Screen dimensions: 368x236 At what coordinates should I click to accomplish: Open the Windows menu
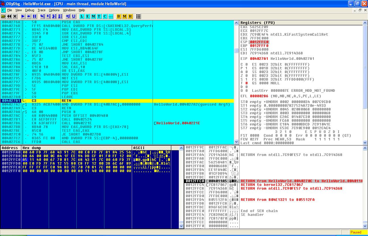69,10
